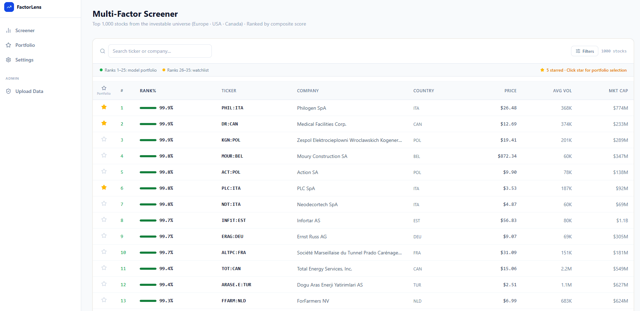Sort by the MKT CAP column header
The image size is (640, 311).
pos(618,91)
